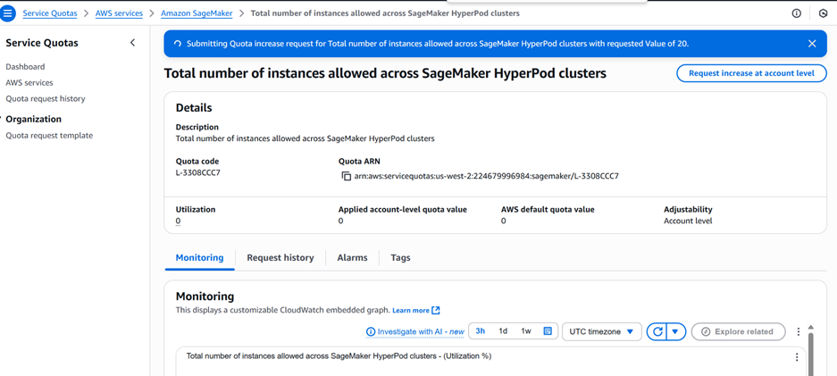Open the AWS navigation hamburger menu
The width and height of the screenshot is (837, 376).
click(7, 13)
